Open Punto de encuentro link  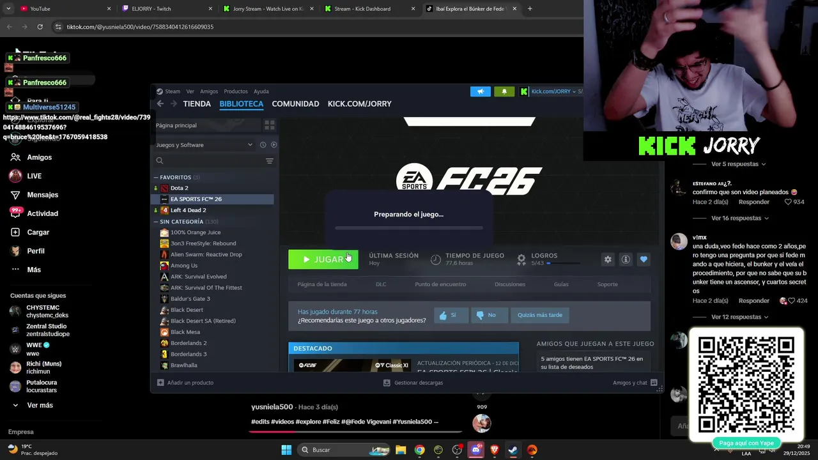pyautogui.click(x=440, y=284)
